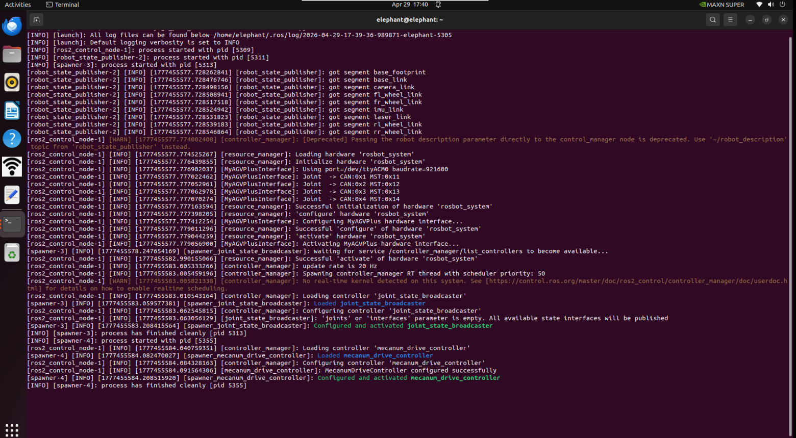Open the Trash from the dock
Image resolution: width=796 pixels, height=438 pixels.
coord(12,252)
